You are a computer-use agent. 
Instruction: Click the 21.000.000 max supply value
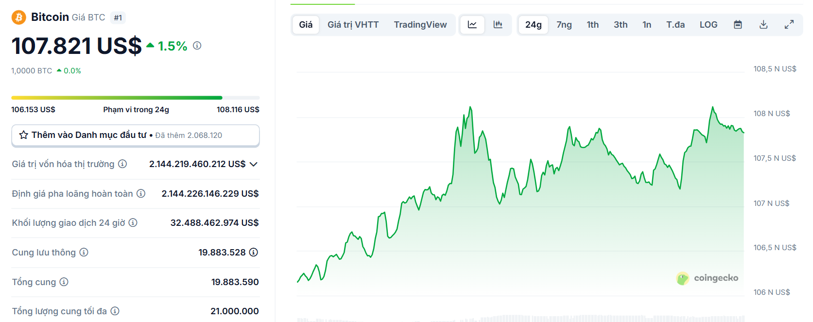click(x=235, y=311)
